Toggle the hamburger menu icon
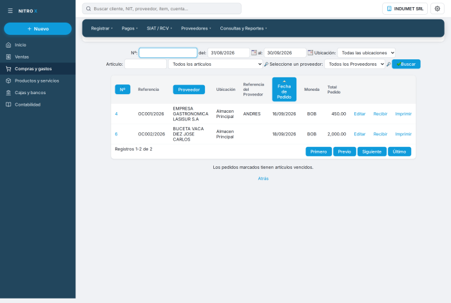451x303 pixels. [x=10, y=11]
